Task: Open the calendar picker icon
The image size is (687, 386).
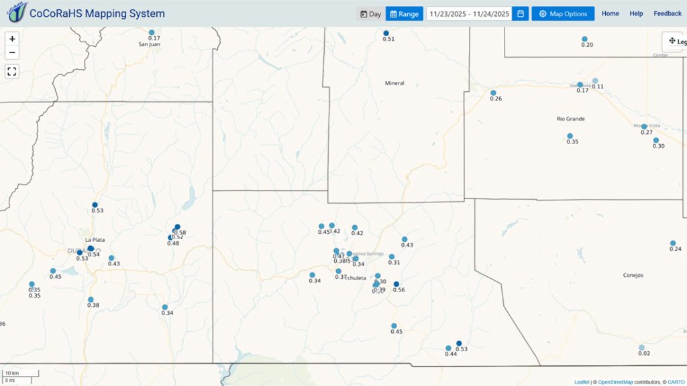Action: (x=521, y=13)
